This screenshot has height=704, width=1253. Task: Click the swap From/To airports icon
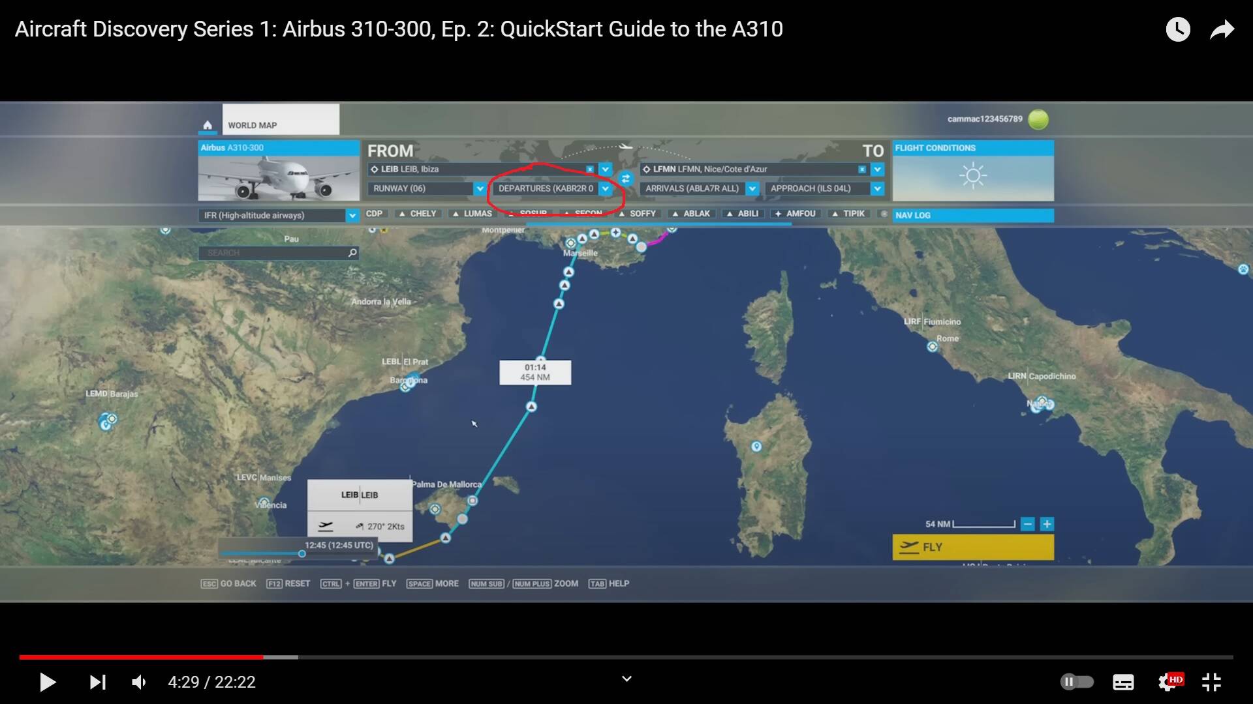pos(626,177)
